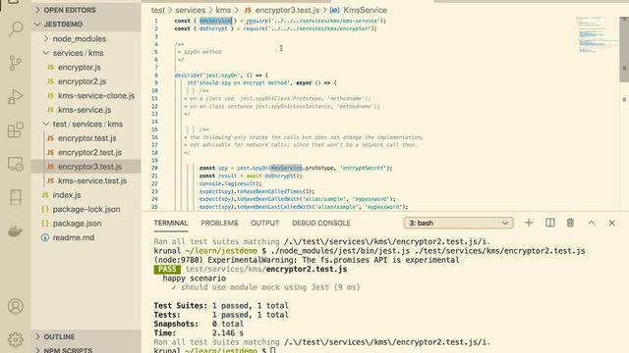Click the 'kms' breadcrumb segment
The image size is (629, 353).
point(223,10)
